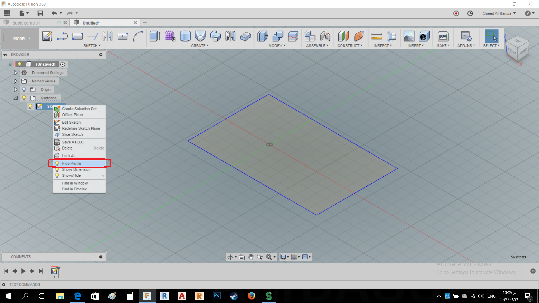Toggle the Sketches folder lightbulb visibility

point(24,98)
